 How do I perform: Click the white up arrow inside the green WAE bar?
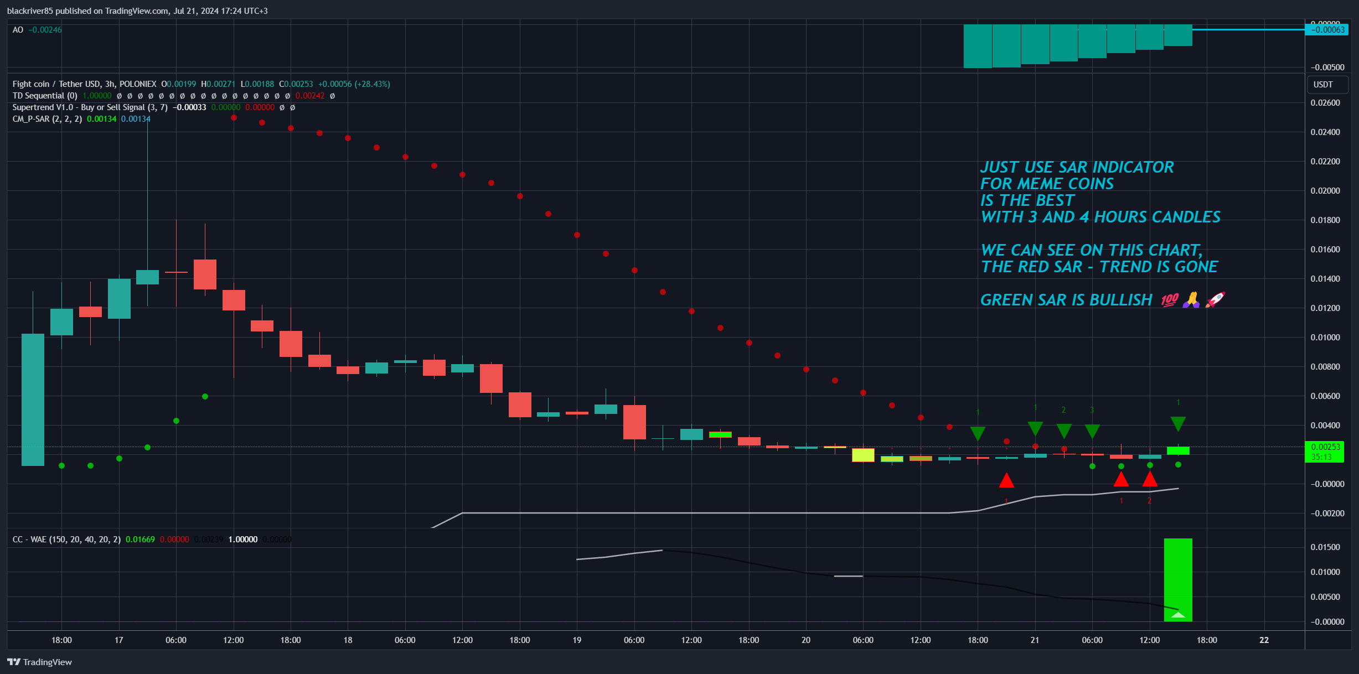pyautogui.click(x=1178, y=615)
